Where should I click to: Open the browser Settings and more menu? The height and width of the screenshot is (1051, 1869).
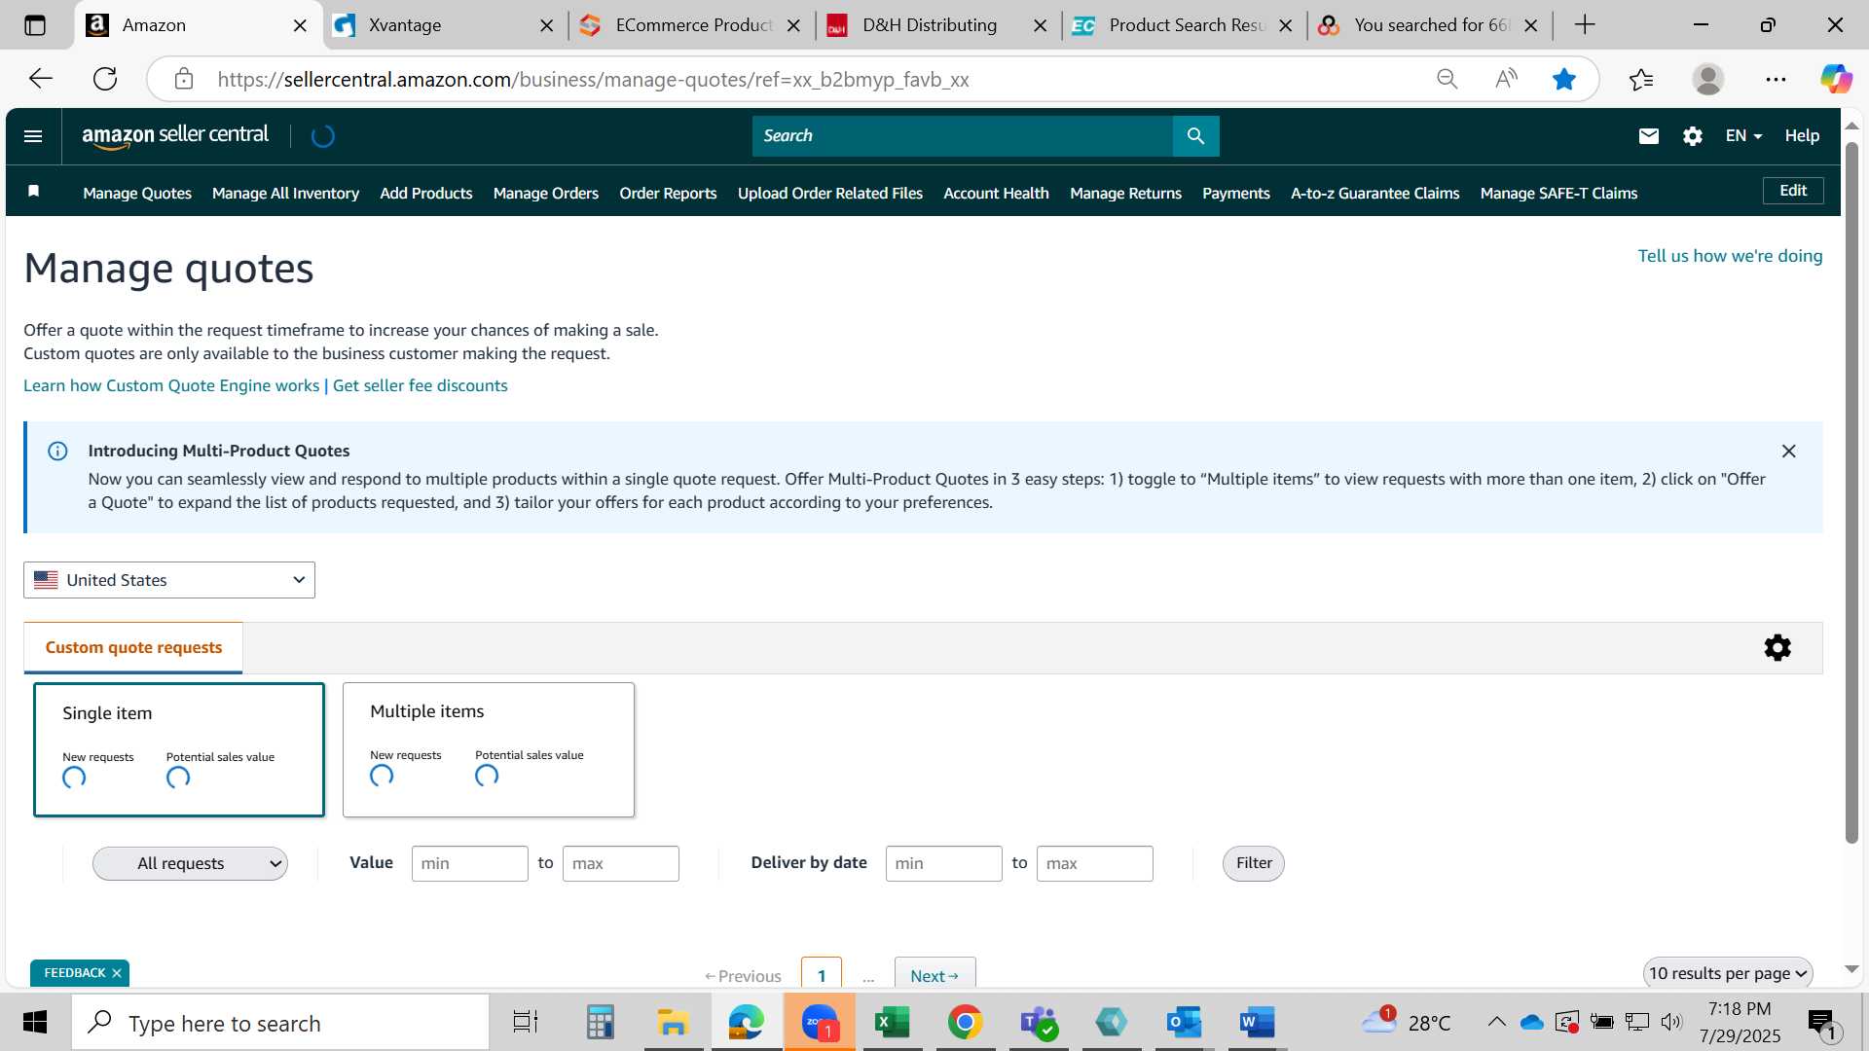click(1776, 79)
